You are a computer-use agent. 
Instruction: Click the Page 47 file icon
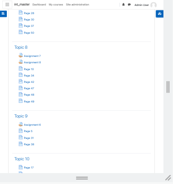[x=20, y=88]
